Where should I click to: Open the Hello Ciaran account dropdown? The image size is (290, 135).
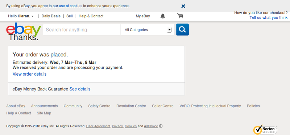coord(21,16)
